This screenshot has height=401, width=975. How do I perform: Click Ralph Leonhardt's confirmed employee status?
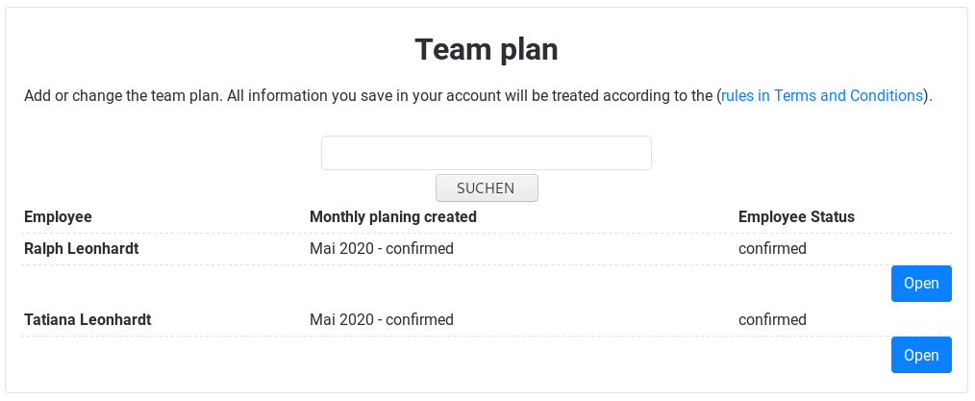[772, 249]
